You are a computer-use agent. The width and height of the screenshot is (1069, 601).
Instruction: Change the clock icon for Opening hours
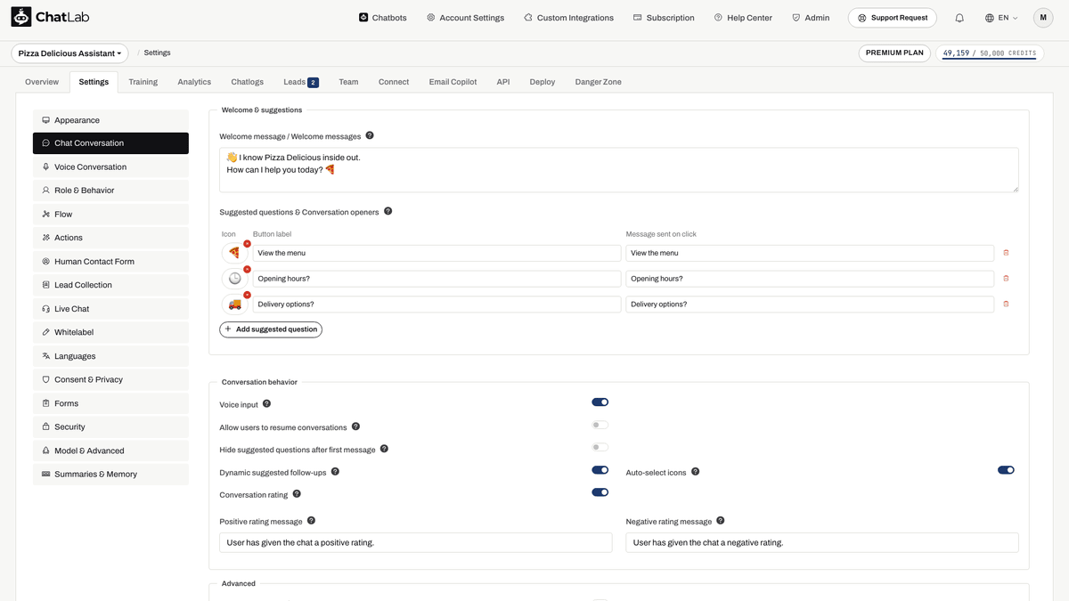pyautogui.click(x=234, y=279)
